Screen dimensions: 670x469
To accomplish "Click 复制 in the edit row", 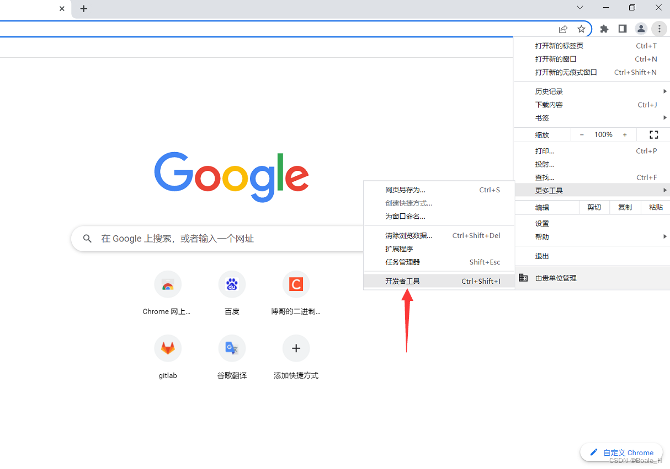I will click(x=625, y=207).
